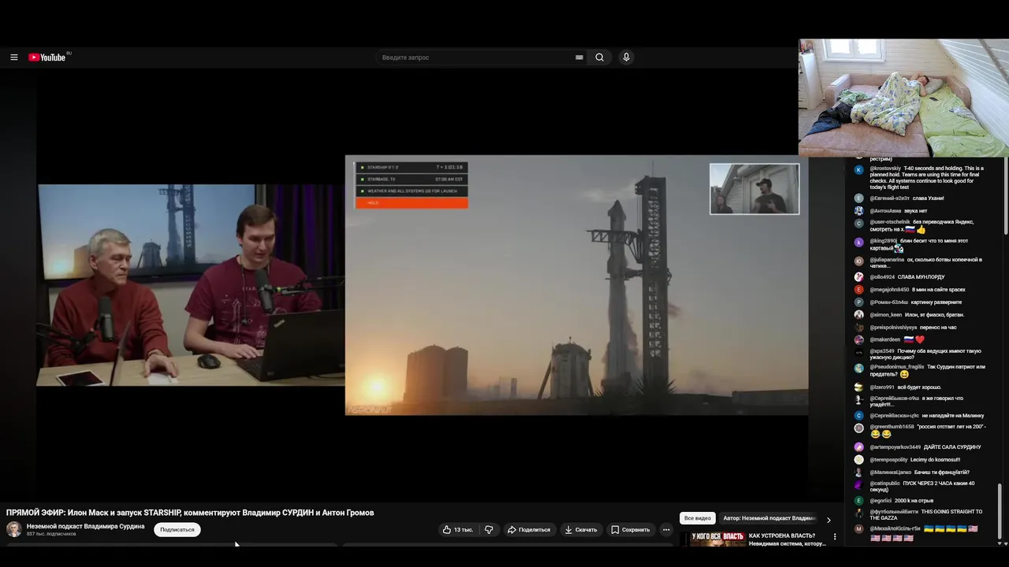
Task: Click chat message 'THIS GOING STRAIGHT TO THE GAZZA'
Action: click(x=926, y=515)
